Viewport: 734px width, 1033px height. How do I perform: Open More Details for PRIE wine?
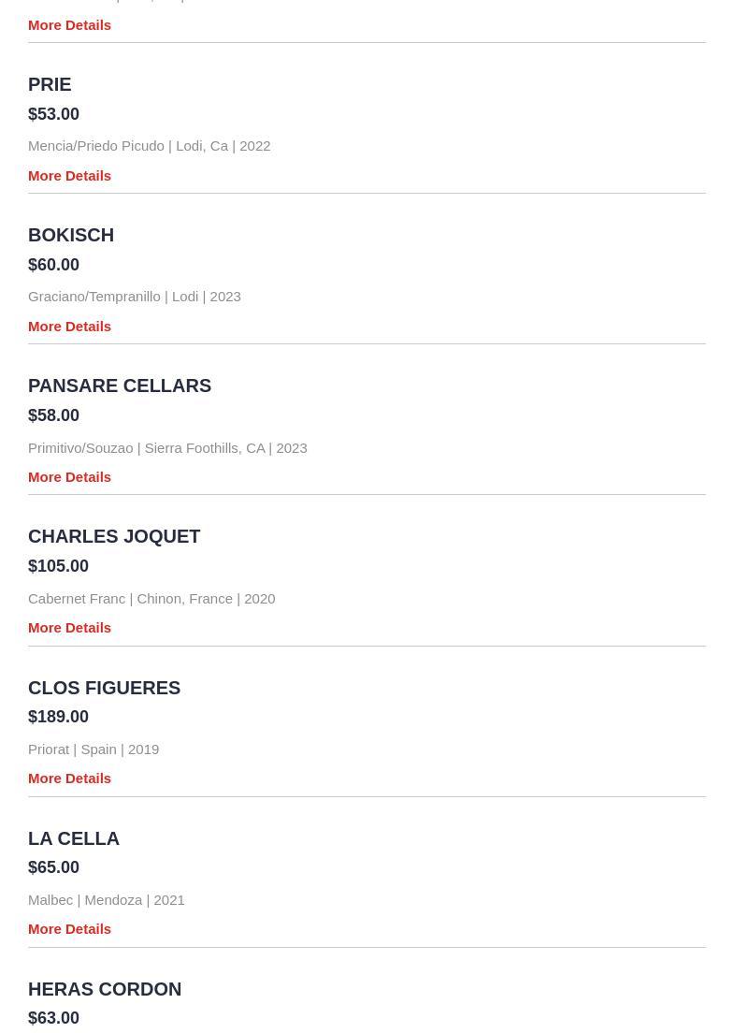(69, 176)
